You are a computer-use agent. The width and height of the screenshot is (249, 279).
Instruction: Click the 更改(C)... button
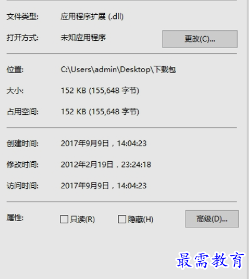tap(200, 39)
